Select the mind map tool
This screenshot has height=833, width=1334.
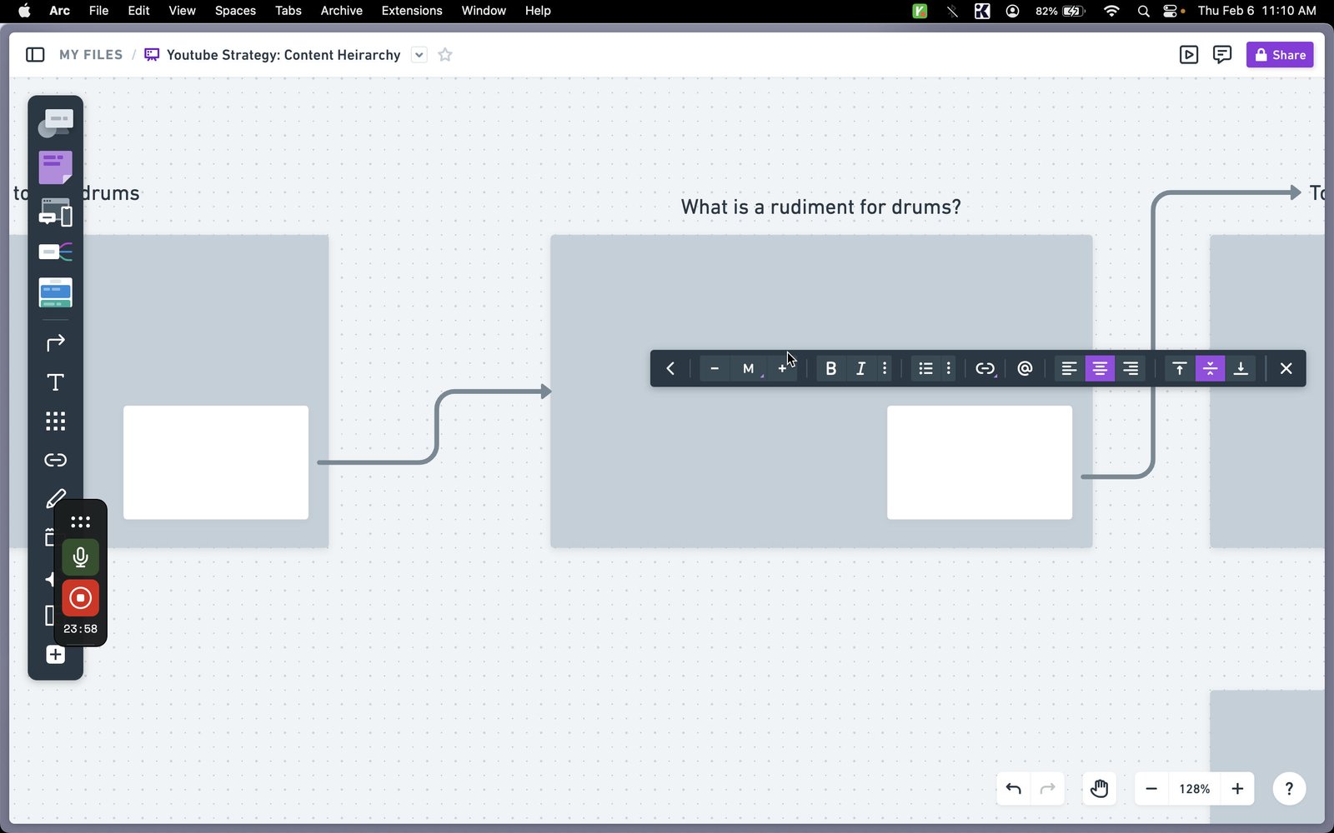tap(55, 252)
